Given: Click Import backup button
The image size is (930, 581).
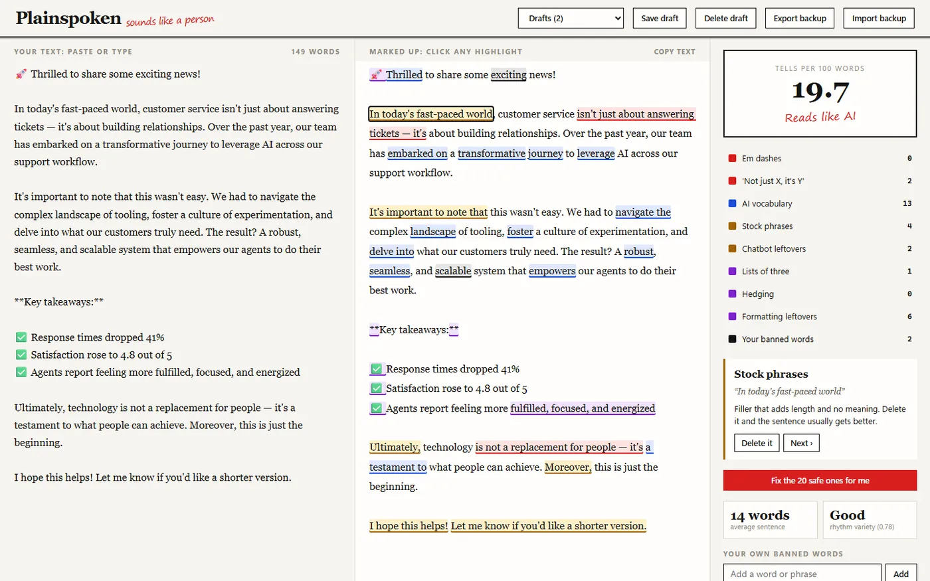Looking at the screenshot, I should [879, 18].
